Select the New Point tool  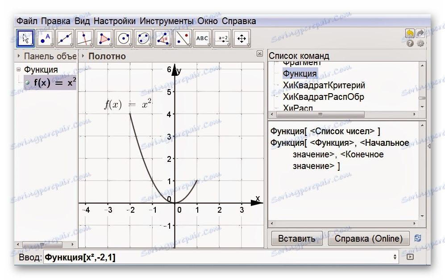pos(45,38)
